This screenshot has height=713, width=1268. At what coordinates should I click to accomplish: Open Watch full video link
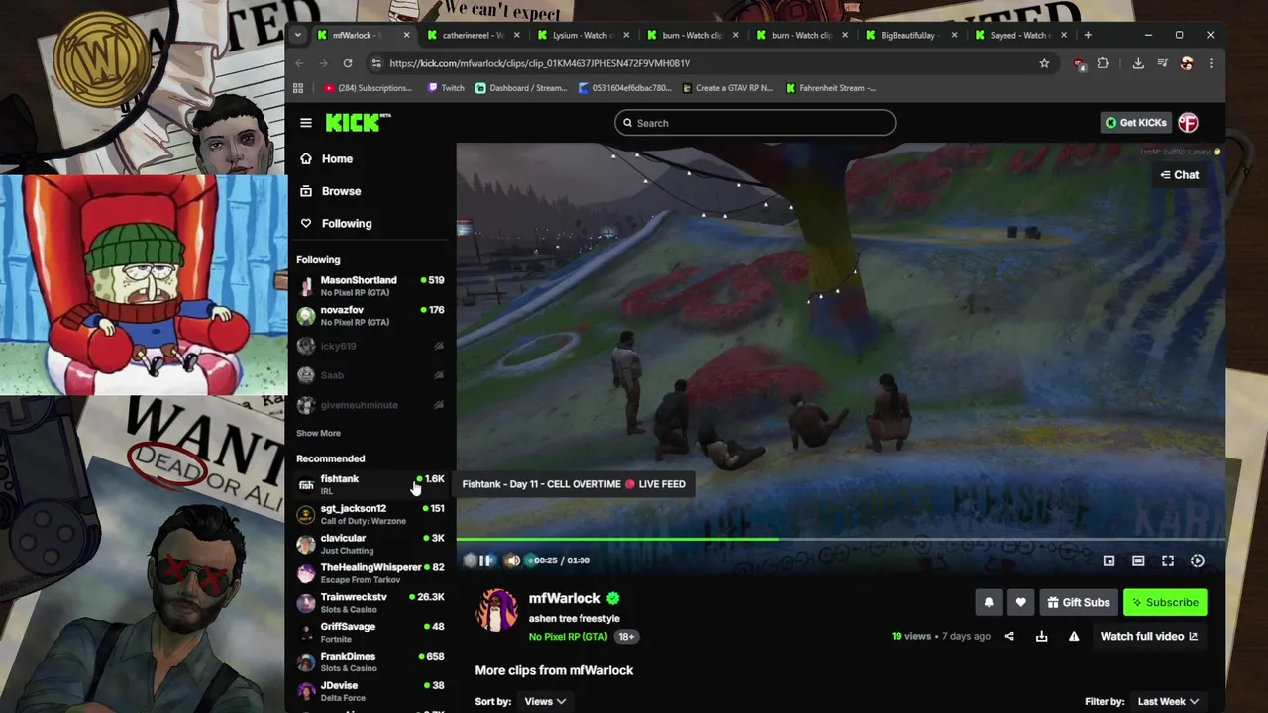pos(1149,636)
